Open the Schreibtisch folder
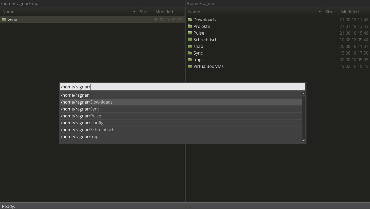370x209 pixels. [205, 40]
